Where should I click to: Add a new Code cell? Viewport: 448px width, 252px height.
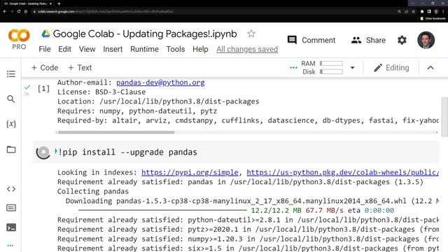coord(45,68)
